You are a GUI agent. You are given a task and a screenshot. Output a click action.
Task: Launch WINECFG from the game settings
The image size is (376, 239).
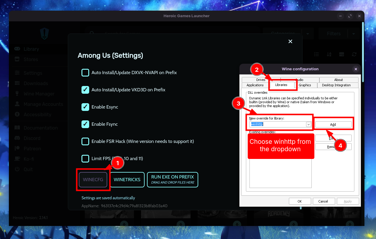tap(93, 180)
